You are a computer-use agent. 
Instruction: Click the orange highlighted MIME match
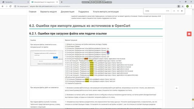coord(86,59)
